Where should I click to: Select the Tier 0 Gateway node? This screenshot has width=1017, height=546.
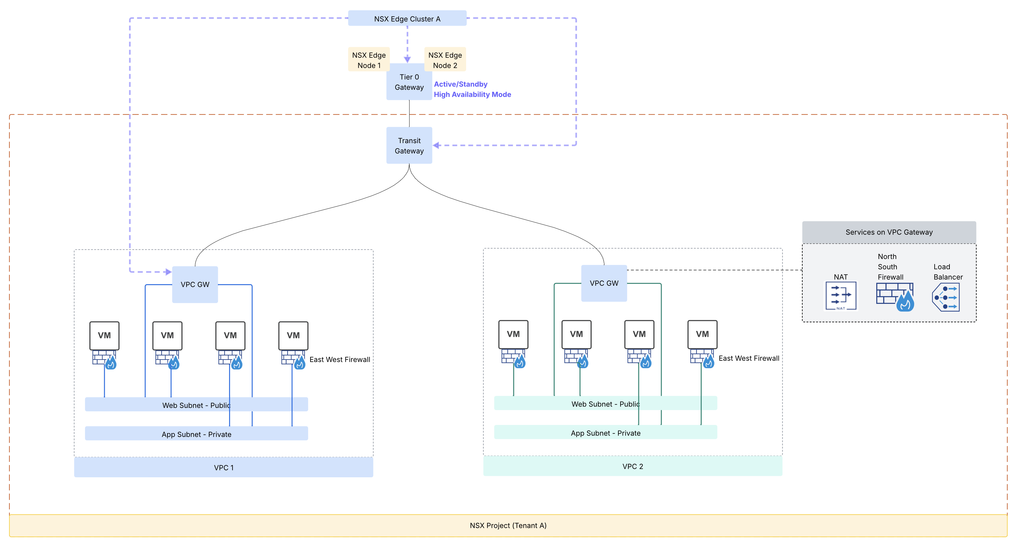pyautogui.click(x=409, y=82)
